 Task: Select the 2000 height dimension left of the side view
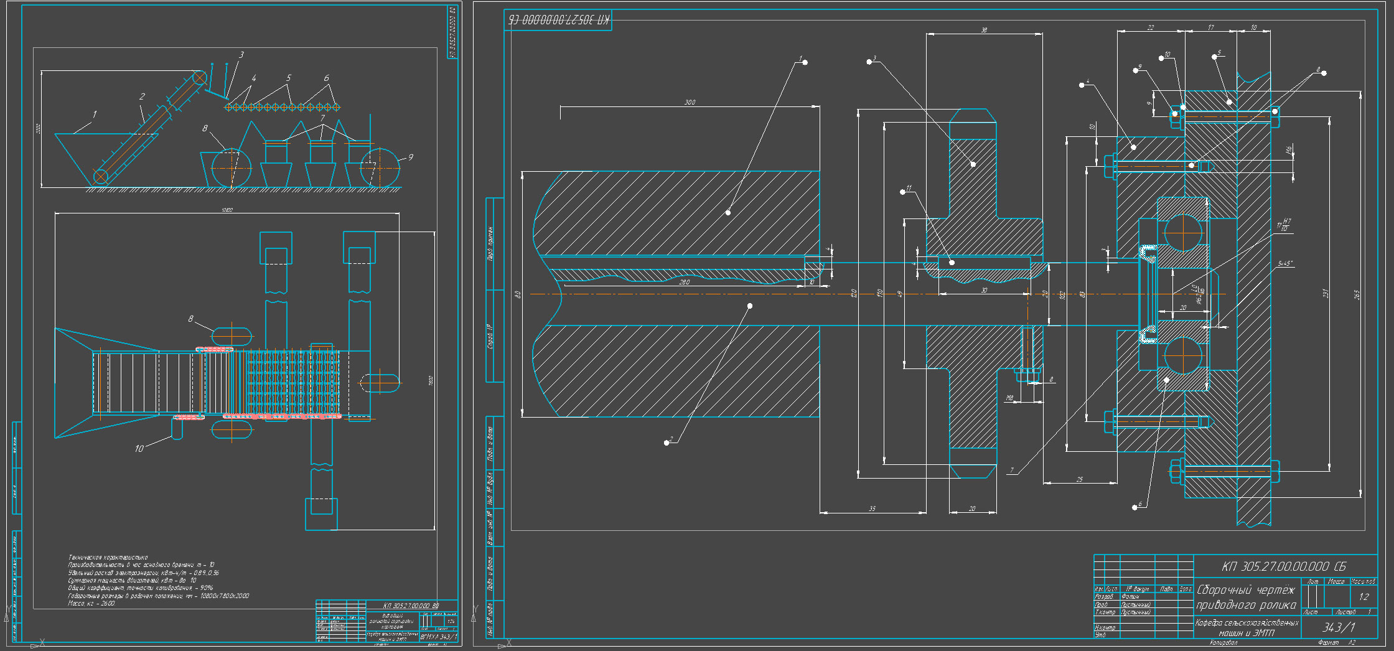pos(38,128)
